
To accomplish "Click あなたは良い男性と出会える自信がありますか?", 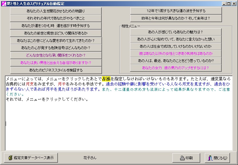I will click(56, 63).
